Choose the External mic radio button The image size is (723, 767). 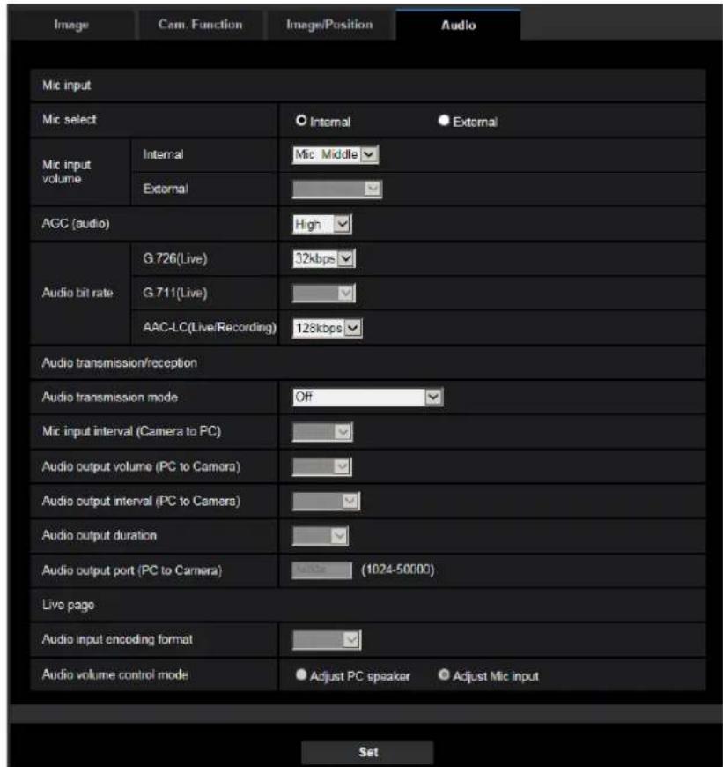click(x=444, y=120)
